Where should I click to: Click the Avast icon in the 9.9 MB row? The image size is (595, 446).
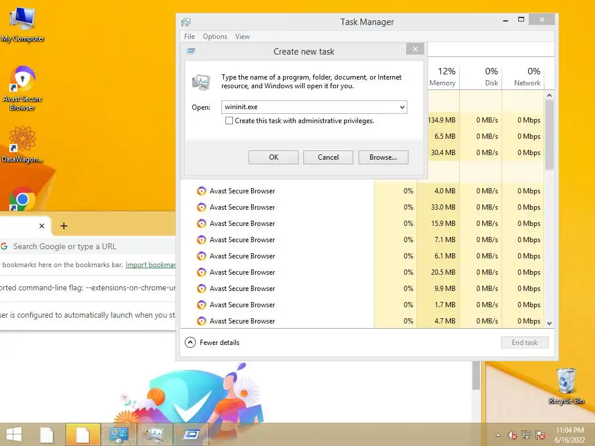202,289
